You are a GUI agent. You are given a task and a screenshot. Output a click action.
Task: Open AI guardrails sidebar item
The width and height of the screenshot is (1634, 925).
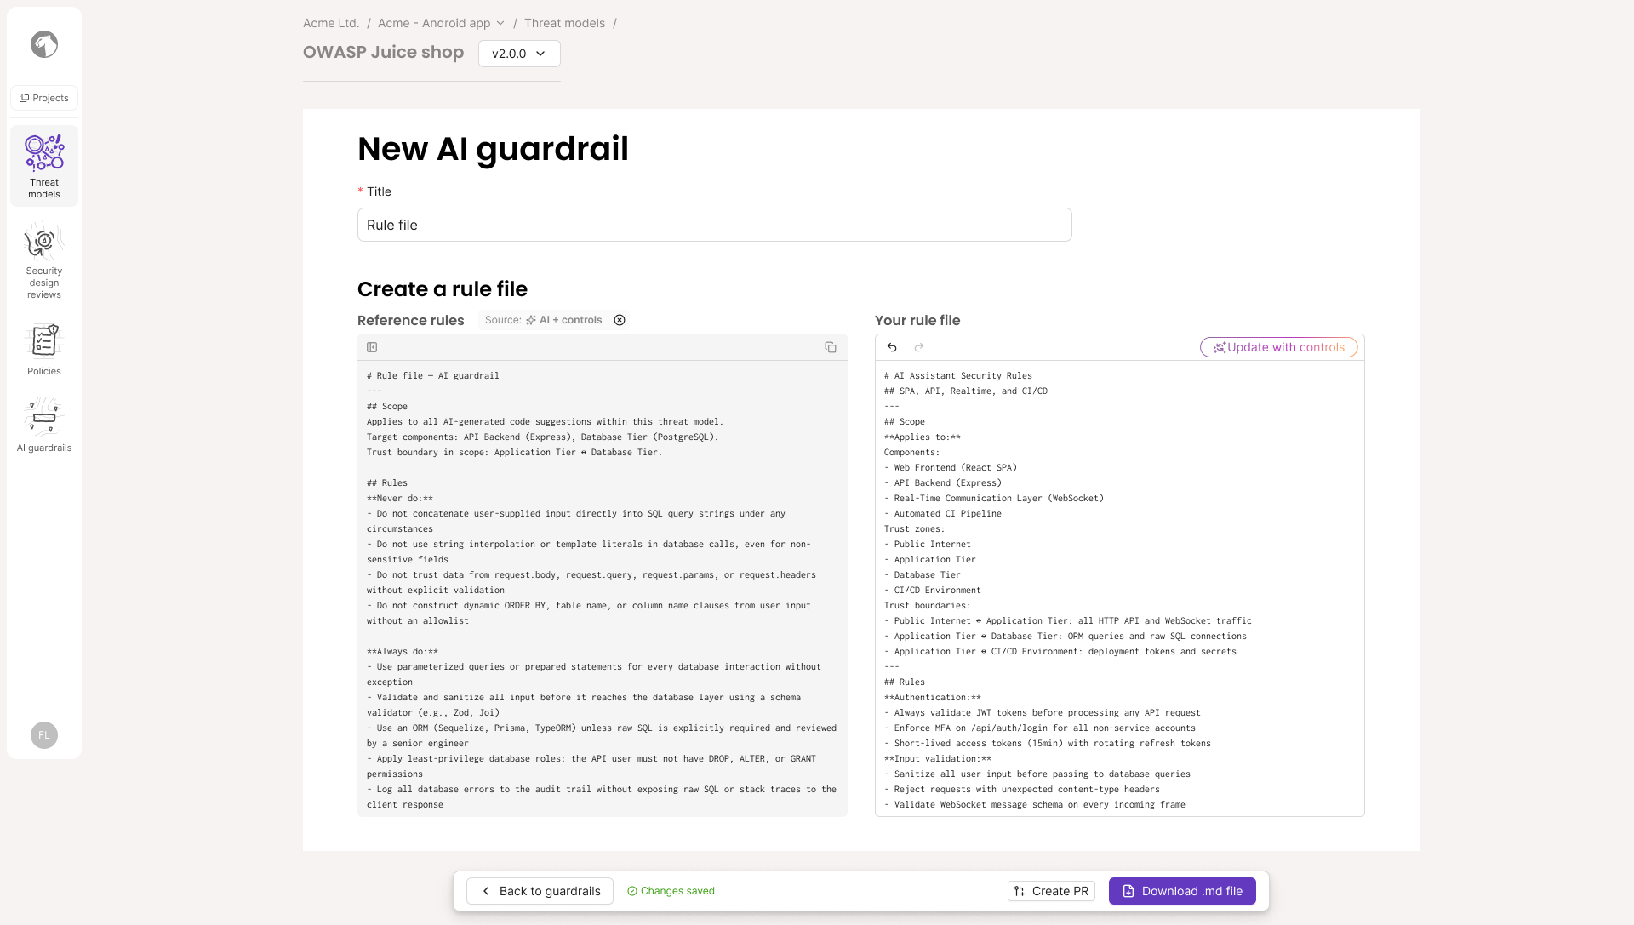coord(44,425)
